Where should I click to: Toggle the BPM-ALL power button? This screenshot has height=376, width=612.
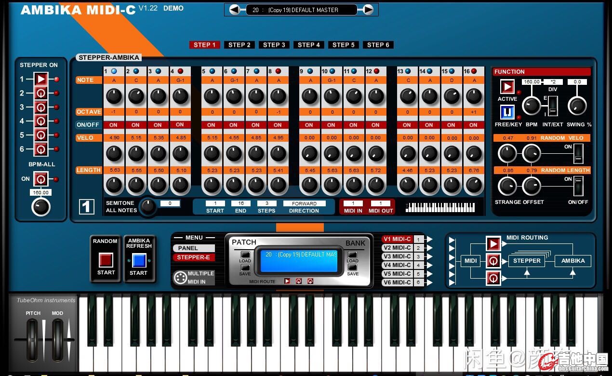(x=41, y=179)
